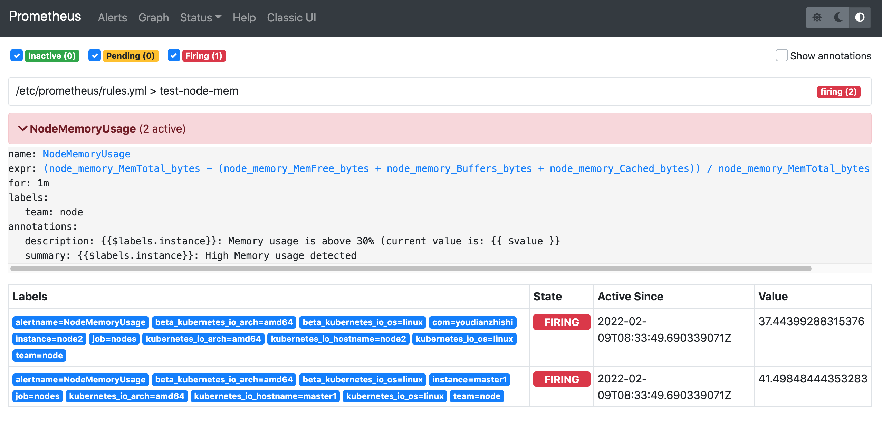Click the FIRING state for node2 row

tap(562, 322)
